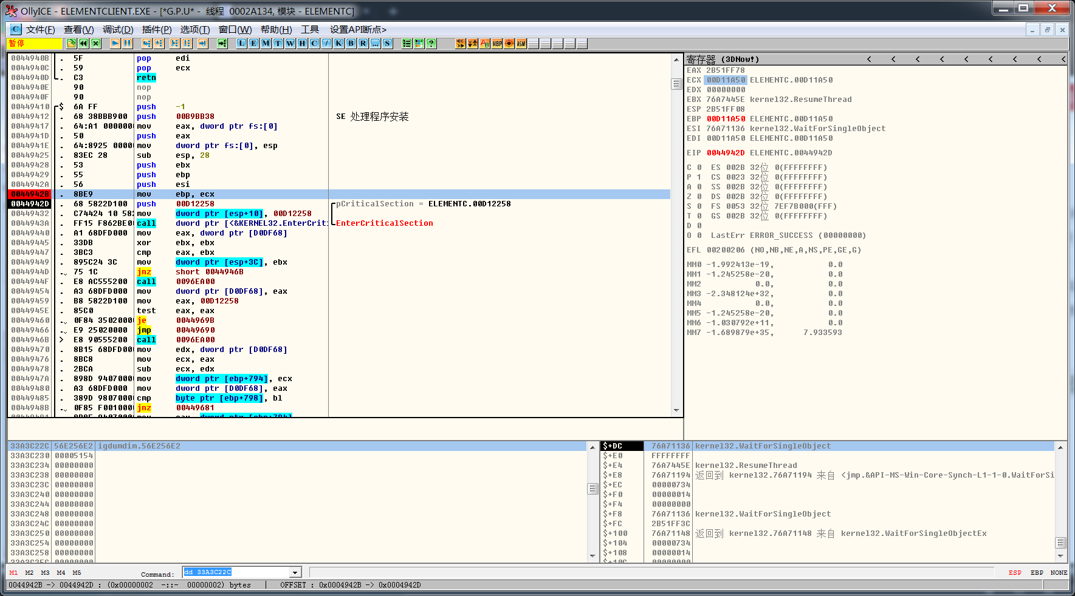Click the 设置API断点 menu button
This screenshot has height=596, width=1075.
click(358, 30)
